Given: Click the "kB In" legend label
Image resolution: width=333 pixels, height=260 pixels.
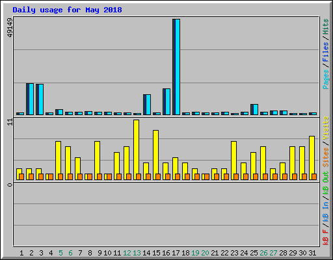Looking at the screenshot, I should [326, 211].
